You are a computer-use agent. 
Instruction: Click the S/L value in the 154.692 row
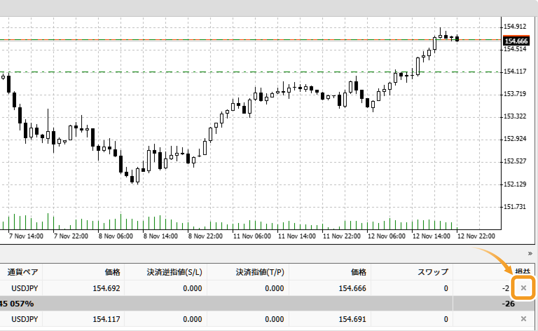point(193,288)
